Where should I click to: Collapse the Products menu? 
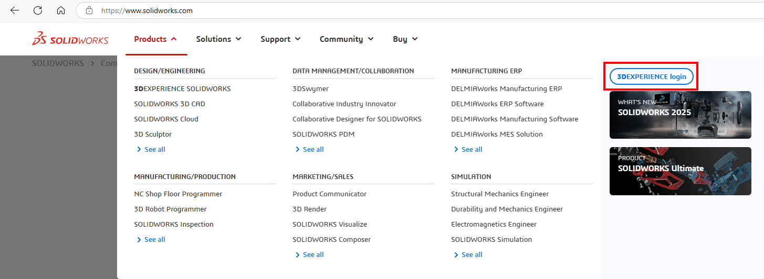pos(155,39)
